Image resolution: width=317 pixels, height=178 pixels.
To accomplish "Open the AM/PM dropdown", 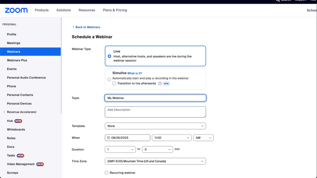I will 203,138.
